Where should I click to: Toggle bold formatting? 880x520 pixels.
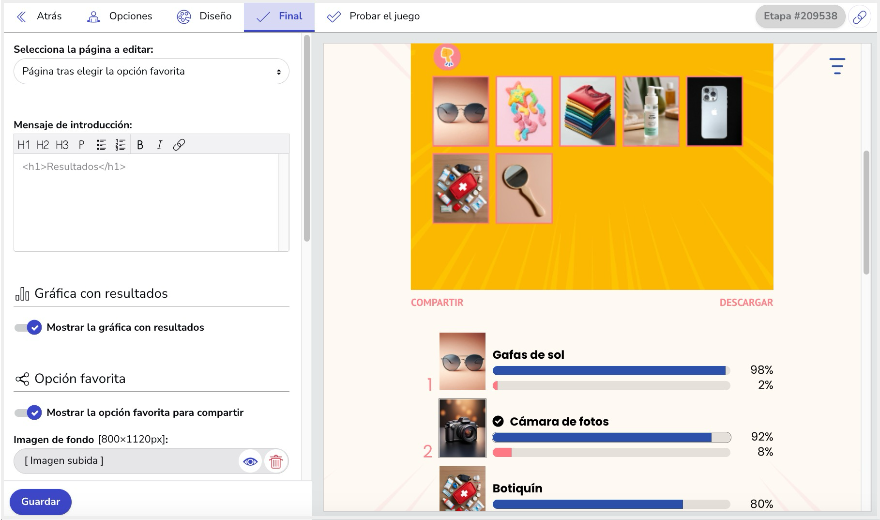(140, 145)
